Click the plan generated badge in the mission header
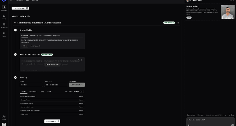 pyautogui.click(x=169, y=23)
